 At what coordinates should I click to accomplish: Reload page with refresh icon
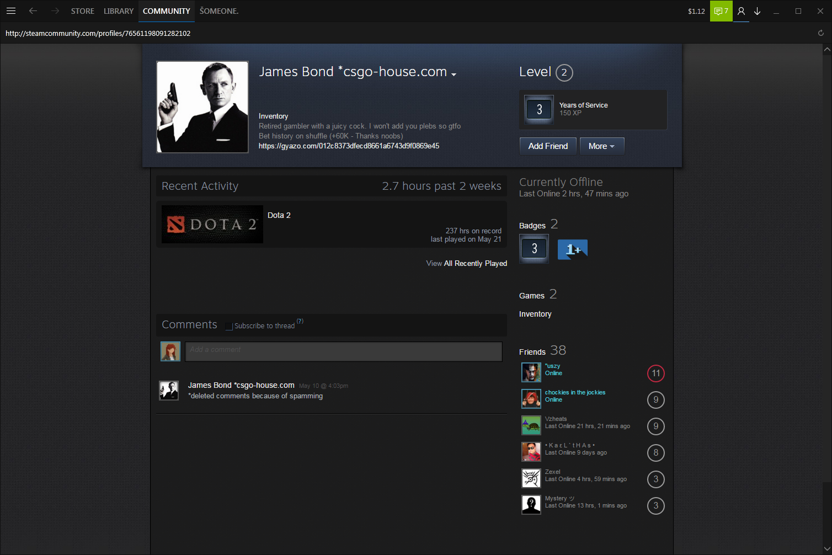coord(820,33)
